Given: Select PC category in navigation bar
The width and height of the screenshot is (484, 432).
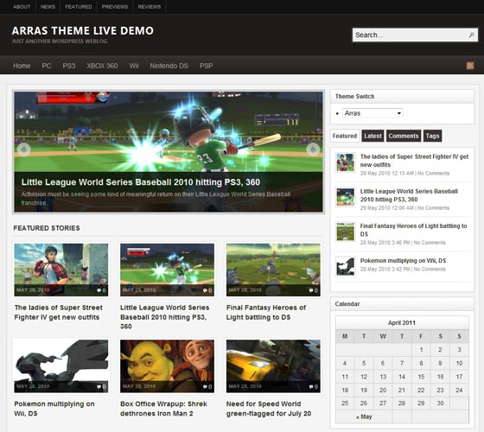Looking at the screenshot, I should coord(47,66).
